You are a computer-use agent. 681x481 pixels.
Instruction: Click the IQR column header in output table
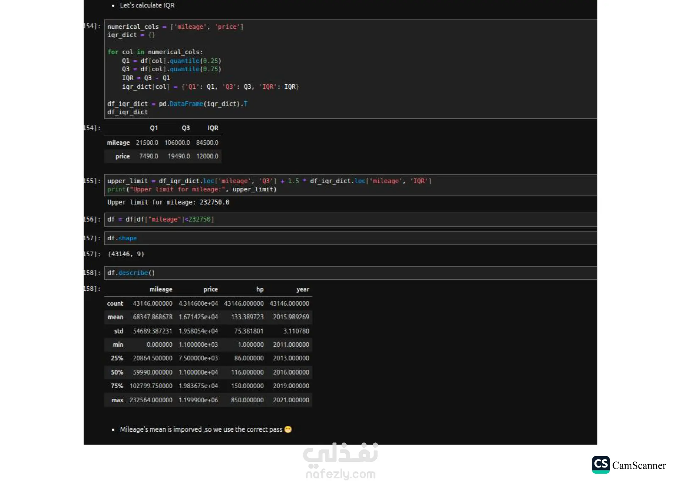[212, 128]
